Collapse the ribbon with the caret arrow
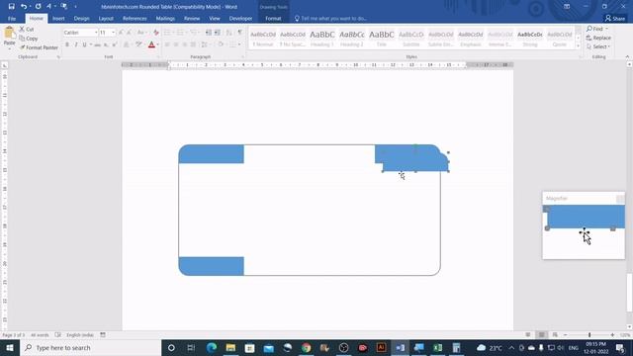Viewport: 633px width, 356px height. pos(627,57)
